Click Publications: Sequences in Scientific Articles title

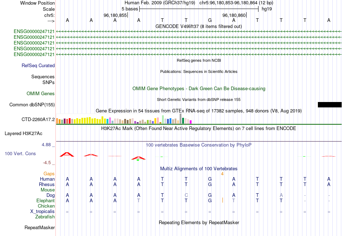[x=199, y=71]
